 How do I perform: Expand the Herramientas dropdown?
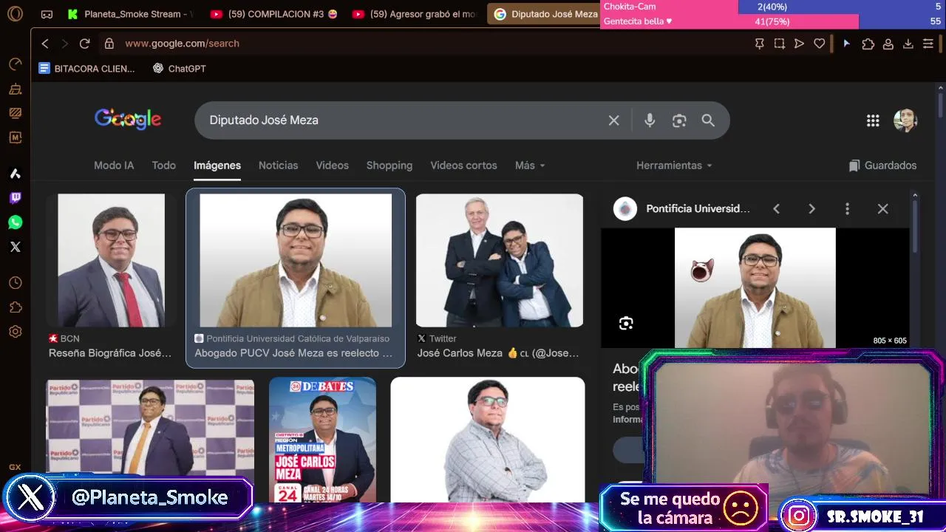point(674,166)
